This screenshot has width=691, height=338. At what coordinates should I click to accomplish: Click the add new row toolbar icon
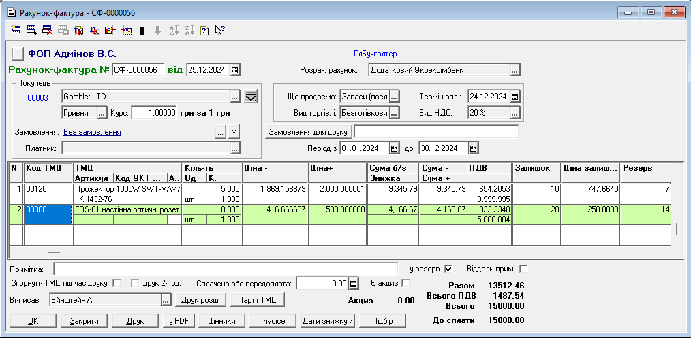(x=31, y=30)
